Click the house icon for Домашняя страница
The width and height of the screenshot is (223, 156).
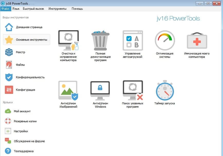click(x=9, y=27)
